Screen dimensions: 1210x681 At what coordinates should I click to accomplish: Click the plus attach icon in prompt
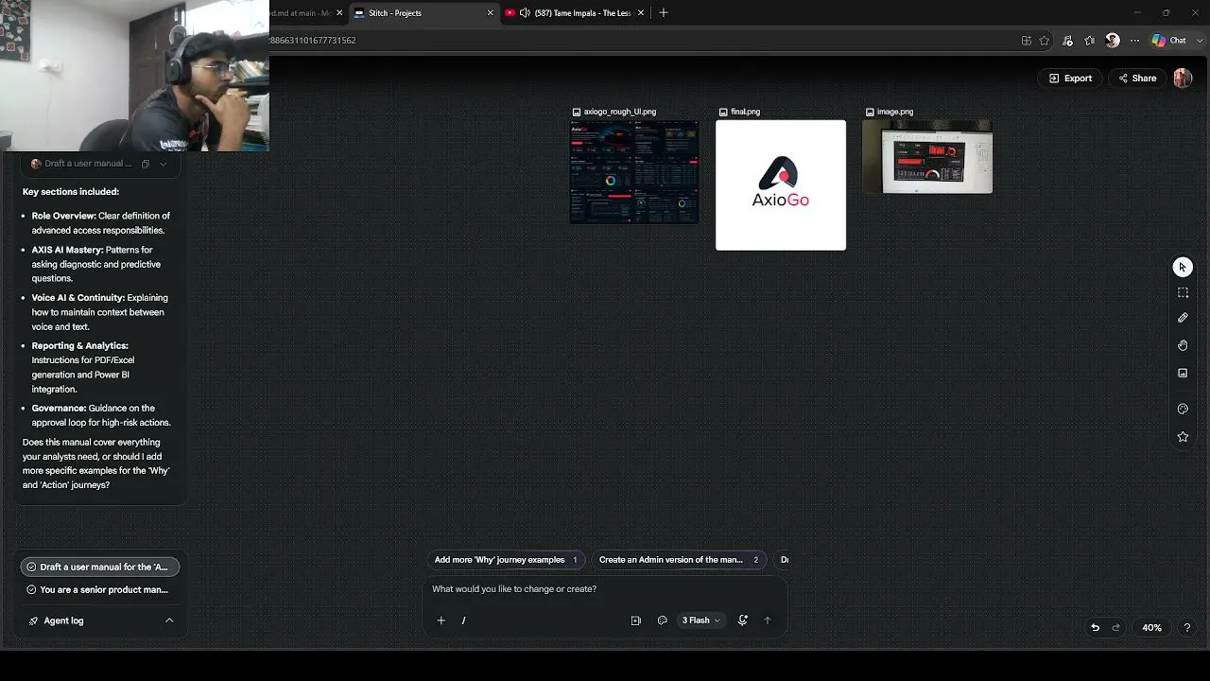point(441,620)
